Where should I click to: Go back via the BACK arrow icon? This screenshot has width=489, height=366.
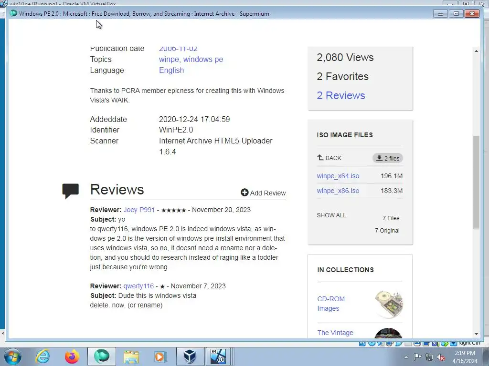[320, 157]
